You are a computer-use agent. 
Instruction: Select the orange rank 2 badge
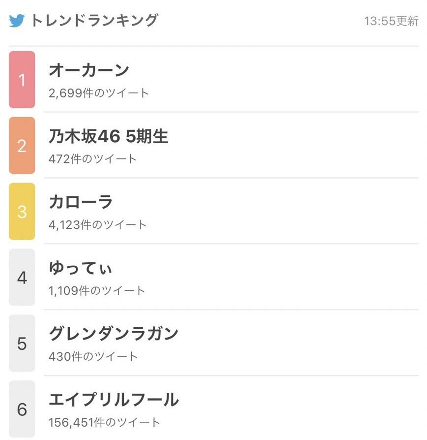coord(22,146)
